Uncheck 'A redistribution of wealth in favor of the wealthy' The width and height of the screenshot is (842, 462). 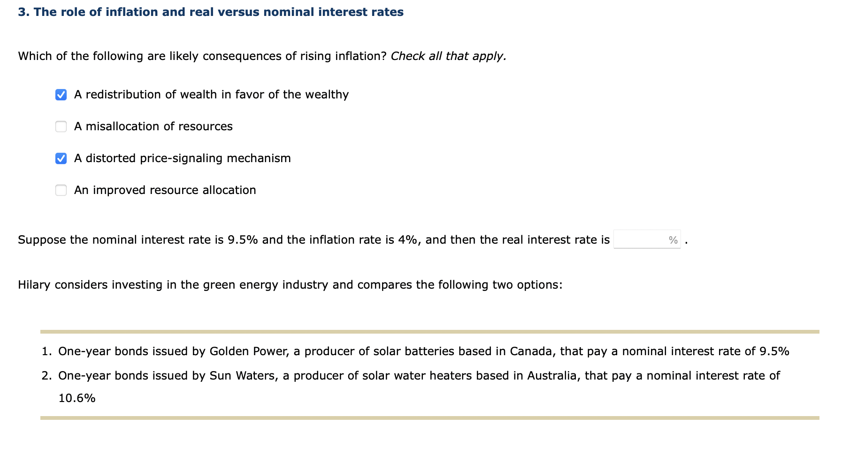(61, 94)
